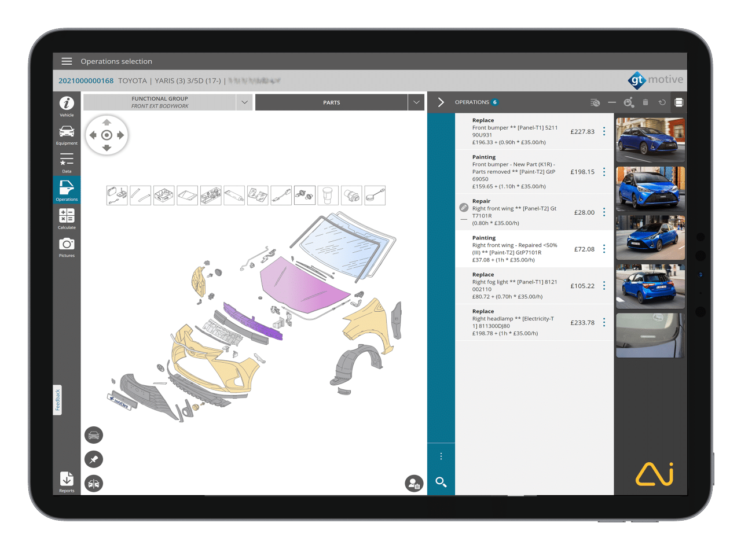Open the hamburger main menu

(67, 61)
